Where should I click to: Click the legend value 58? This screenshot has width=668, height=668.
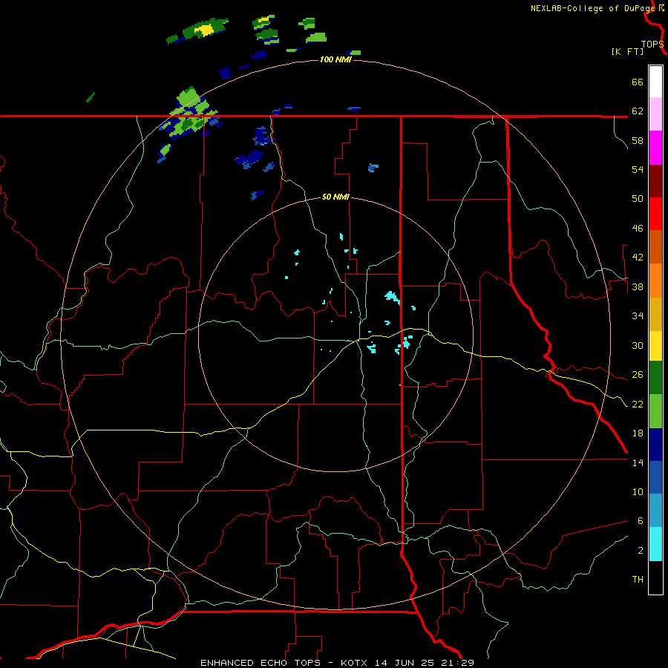point(638,140)
